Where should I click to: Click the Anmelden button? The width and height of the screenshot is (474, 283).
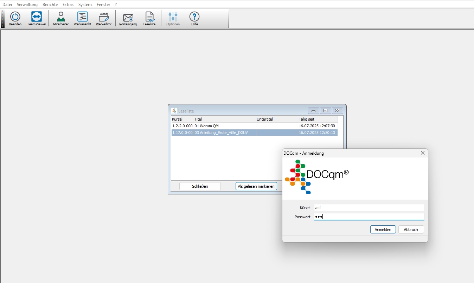(x=383, y=229)
